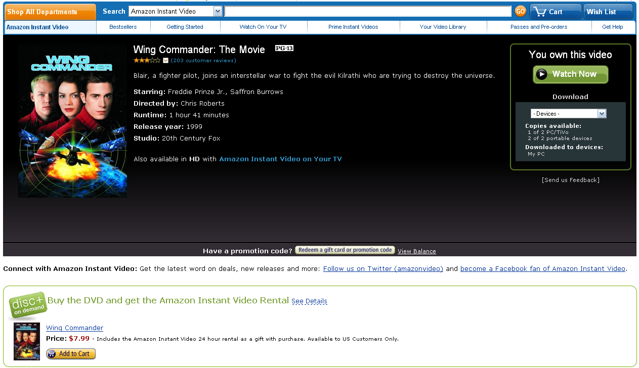This screenshot has height=368, width=639.
Task: Open the Wish List
Action: pos(607,12)
